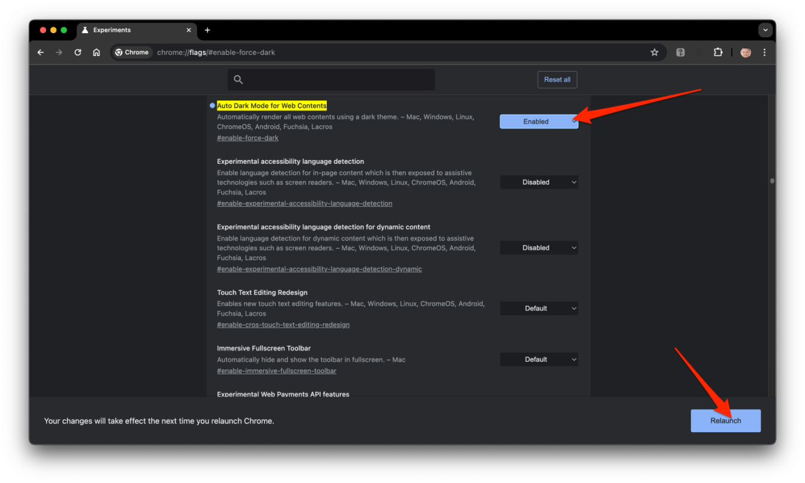Screen dimensions: 805x483
Task: Open the tab search chevron button
Action: click(765, 30)
